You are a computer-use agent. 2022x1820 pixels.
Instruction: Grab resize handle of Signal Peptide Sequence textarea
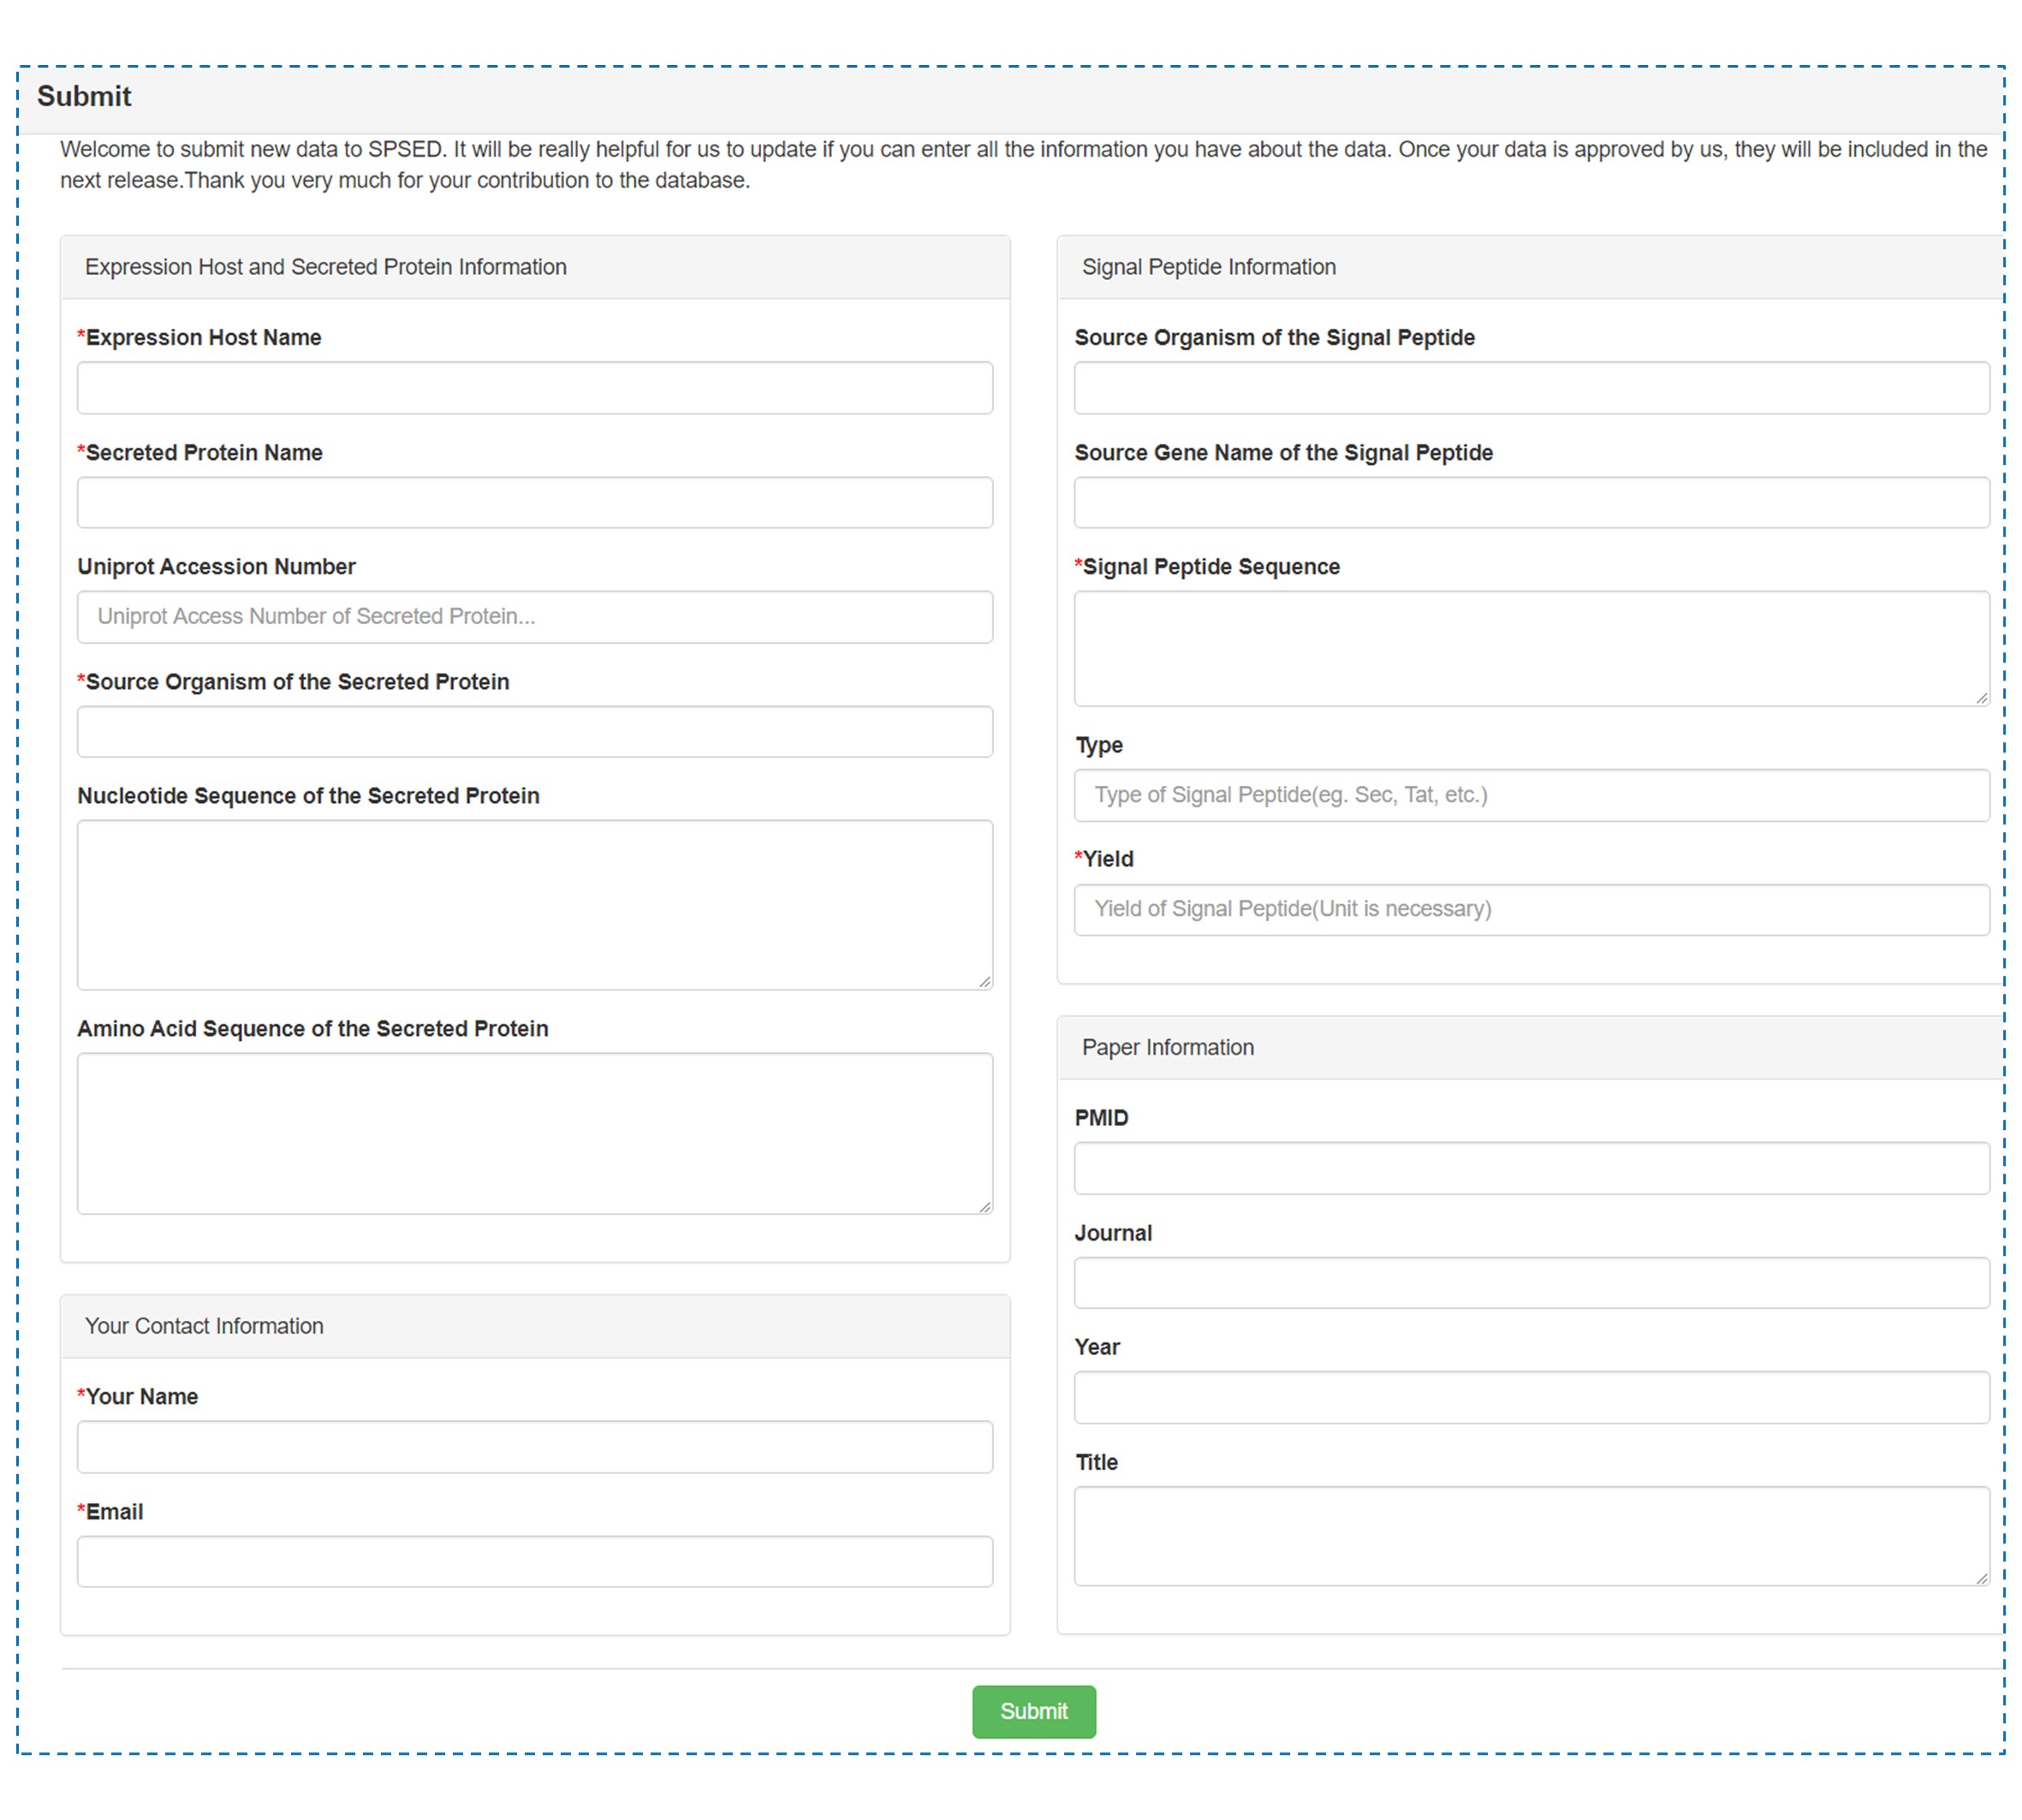click(x=1982, y=698)
